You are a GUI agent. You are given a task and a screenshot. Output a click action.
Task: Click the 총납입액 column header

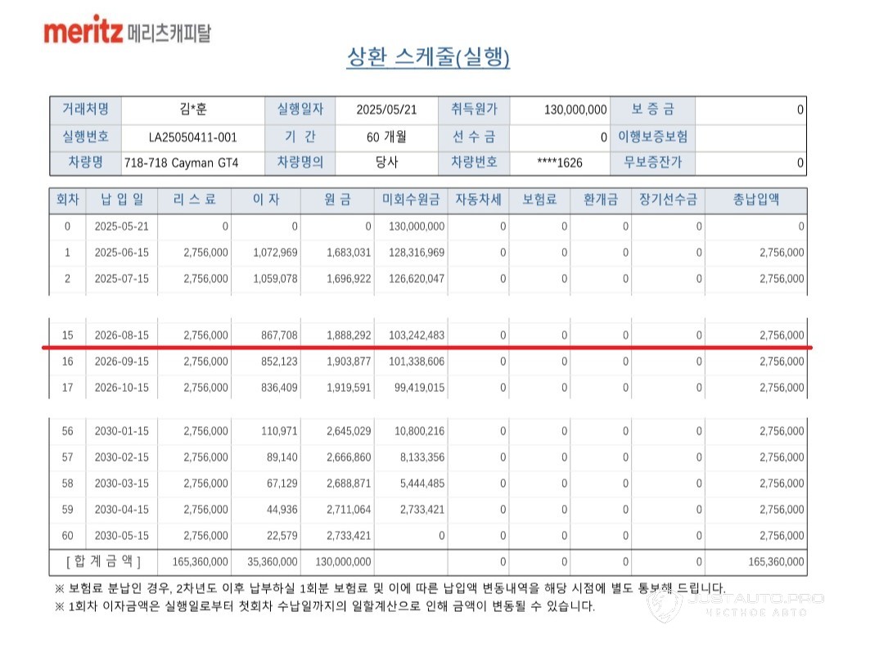tap(755, 200)
